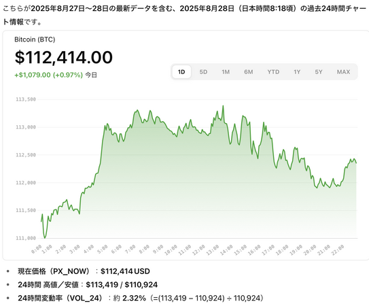369x306 pixels.
Task: Click the 111,000 y-axis label
Action: (x=26, y=238)
